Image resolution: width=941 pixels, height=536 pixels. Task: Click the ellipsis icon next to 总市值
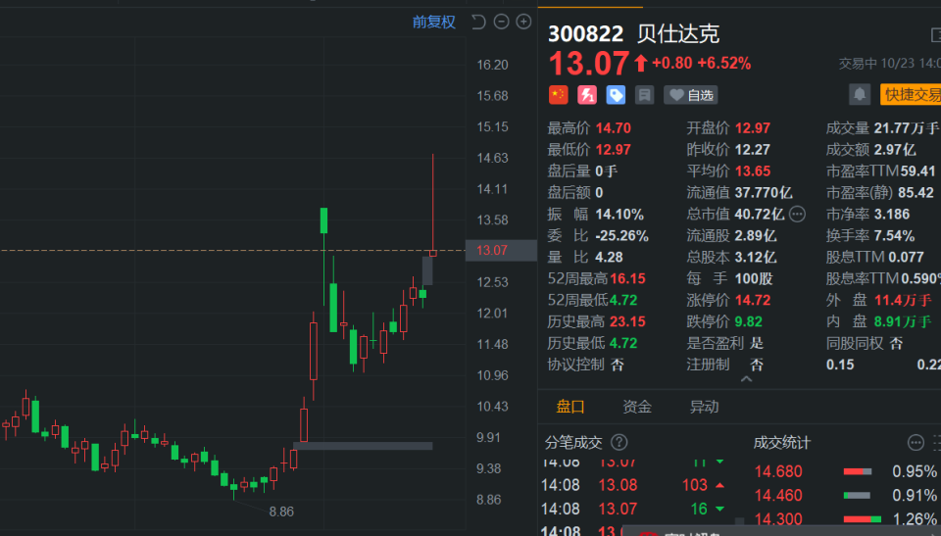[x=797, y=214]
